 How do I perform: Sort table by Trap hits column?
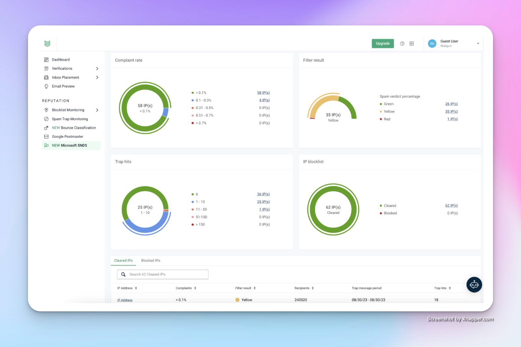450,288
